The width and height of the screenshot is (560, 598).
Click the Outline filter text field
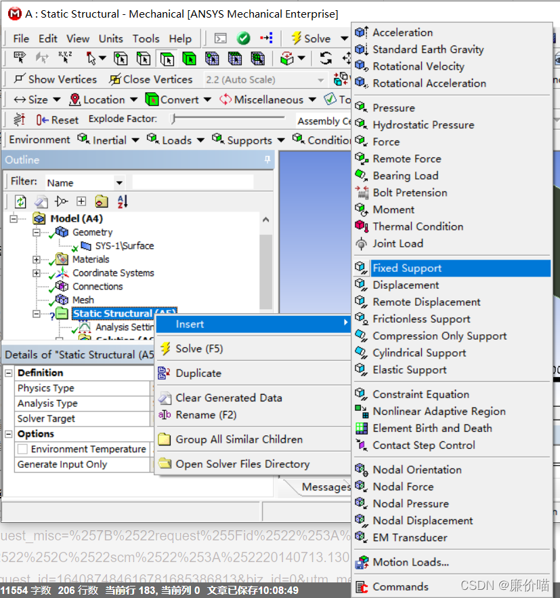tap(193, 182)
